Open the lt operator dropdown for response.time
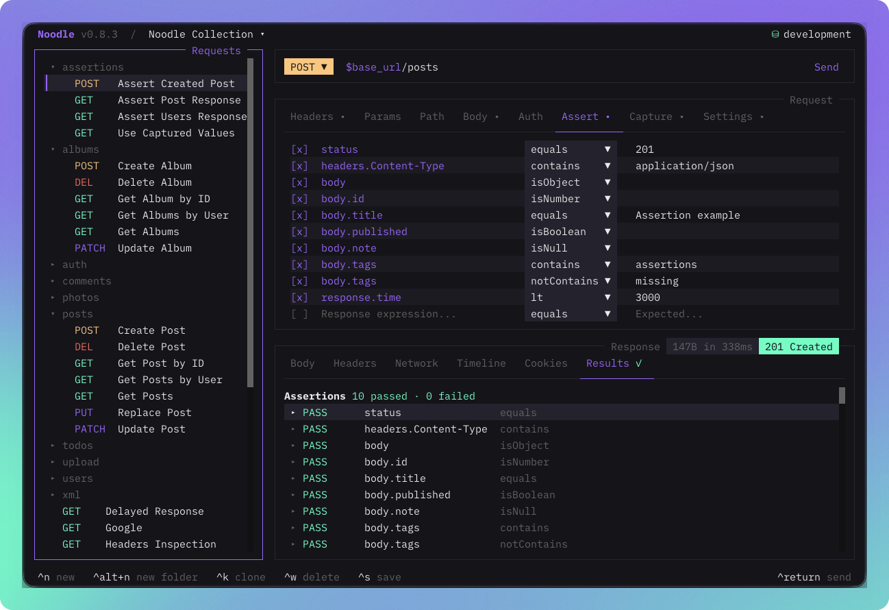Screen dimensions: 889x610 571,297
